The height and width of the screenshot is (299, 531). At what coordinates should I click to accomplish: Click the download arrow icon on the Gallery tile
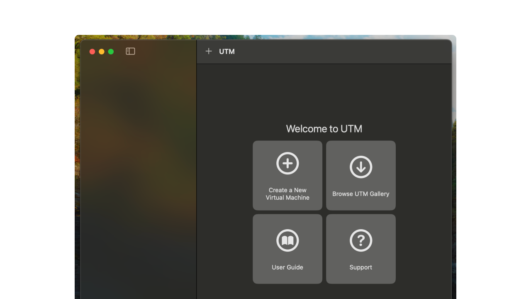pos(360,167)
